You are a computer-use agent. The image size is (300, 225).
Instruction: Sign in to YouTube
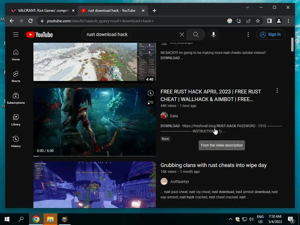(x=271, y=35)
